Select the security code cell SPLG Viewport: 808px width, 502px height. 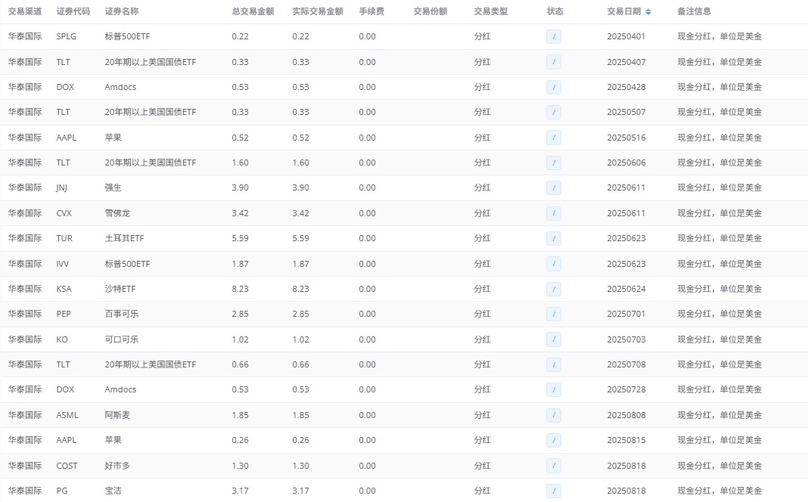(67, 36)
